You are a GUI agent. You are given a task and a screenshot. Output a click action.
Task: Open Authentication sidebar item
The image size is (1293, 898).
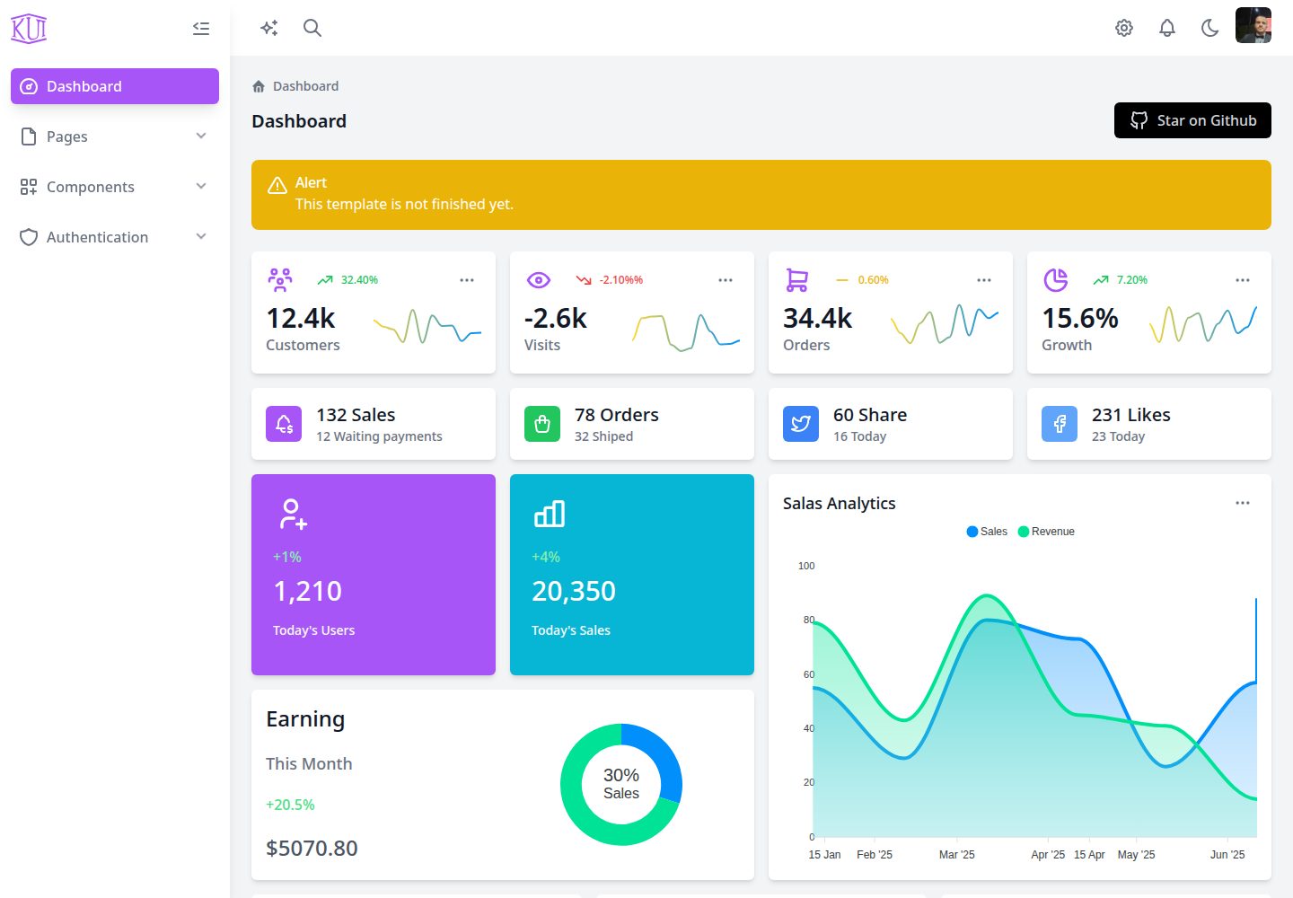(115, 237)
